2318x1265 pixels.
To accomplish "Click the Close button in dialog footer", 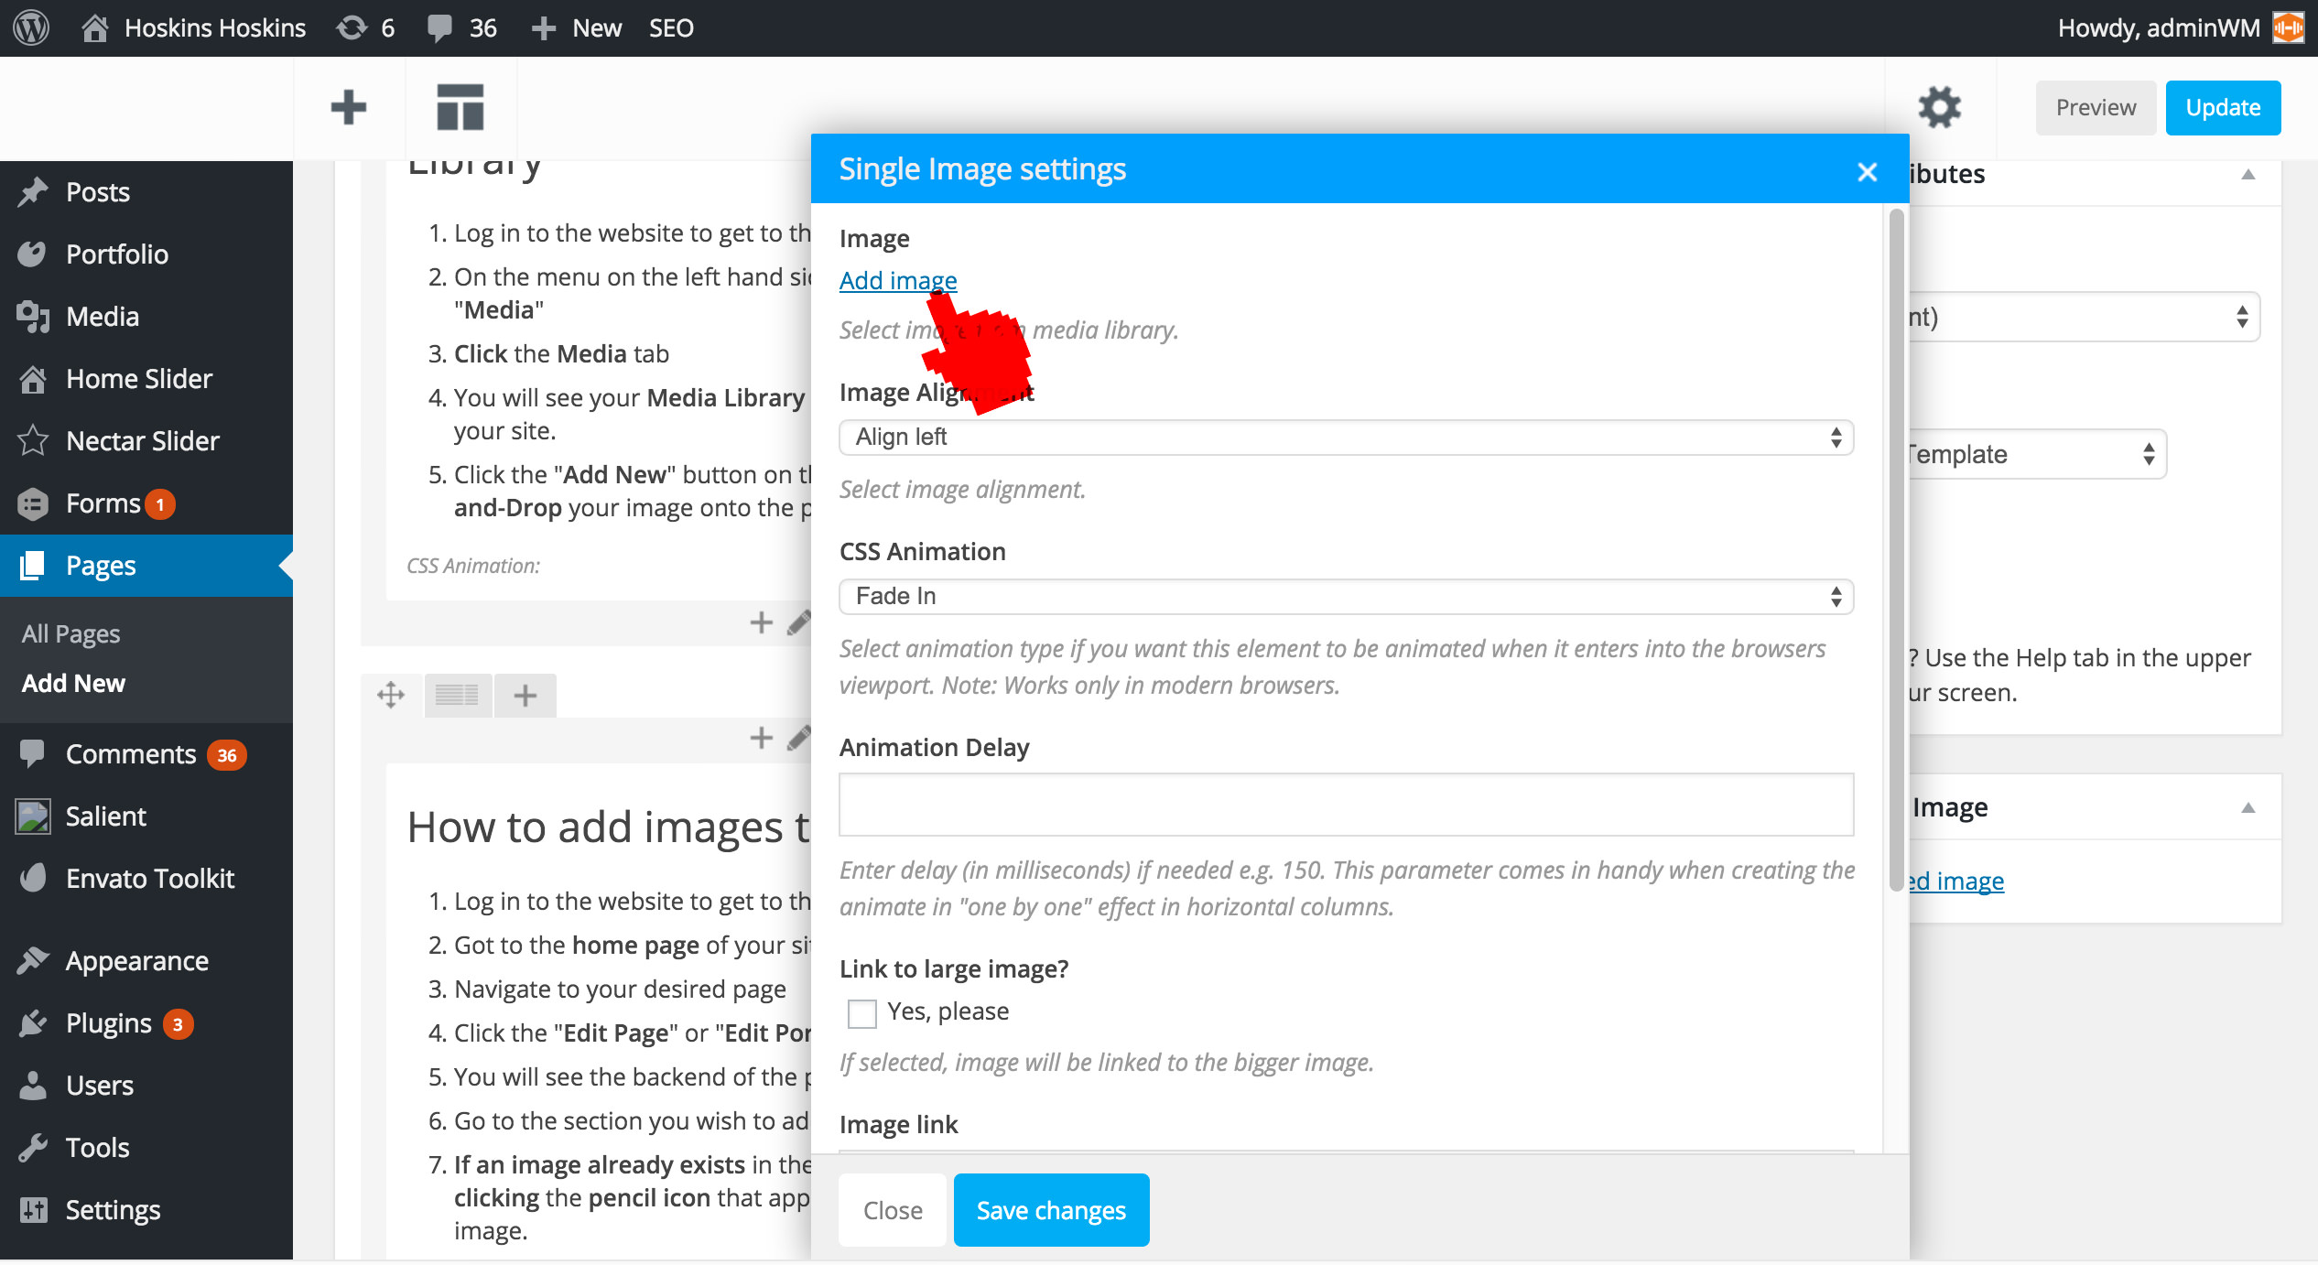I will click(x=893, y=1210).
